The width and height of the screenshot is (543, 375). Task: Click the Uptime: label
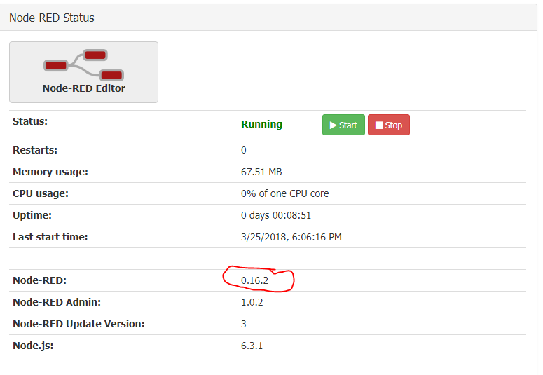[x=32, y=215]
